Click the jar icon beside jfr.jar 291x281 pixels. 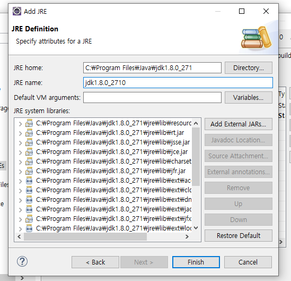click(29, 171)
